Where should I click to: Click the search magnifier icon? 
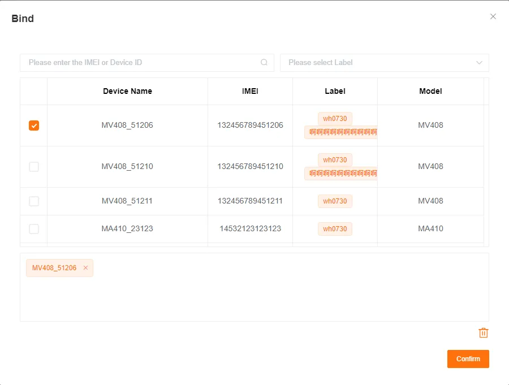tap(264, 62)
